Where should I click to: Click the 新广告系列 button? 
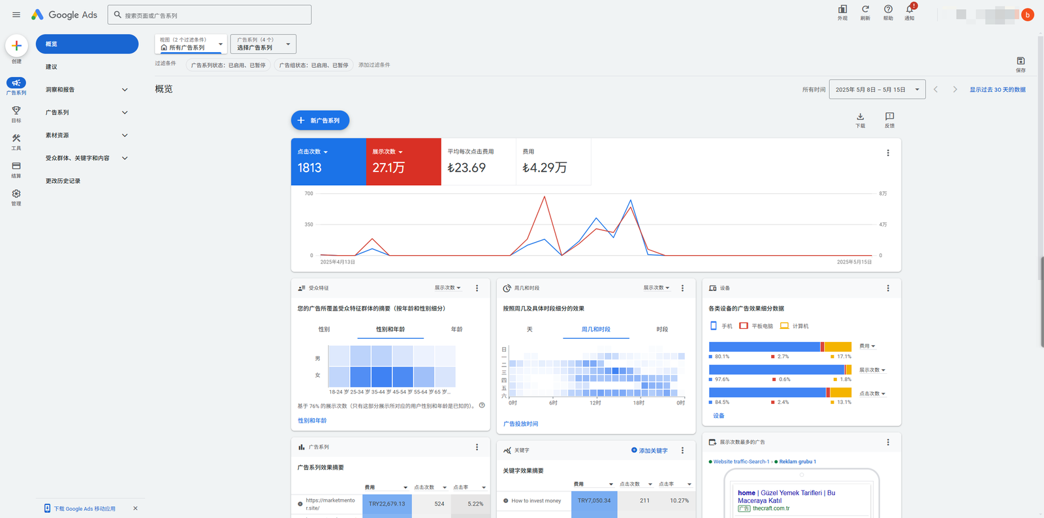[320, 121]
